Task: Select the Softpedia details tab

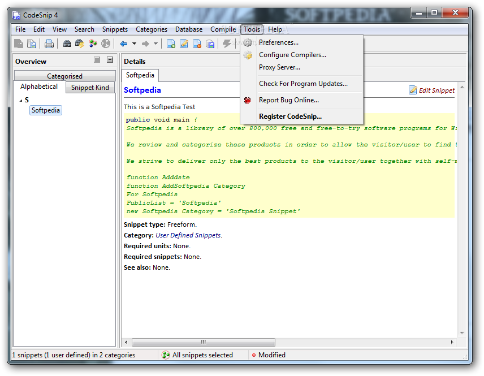Action: [140, 75]
